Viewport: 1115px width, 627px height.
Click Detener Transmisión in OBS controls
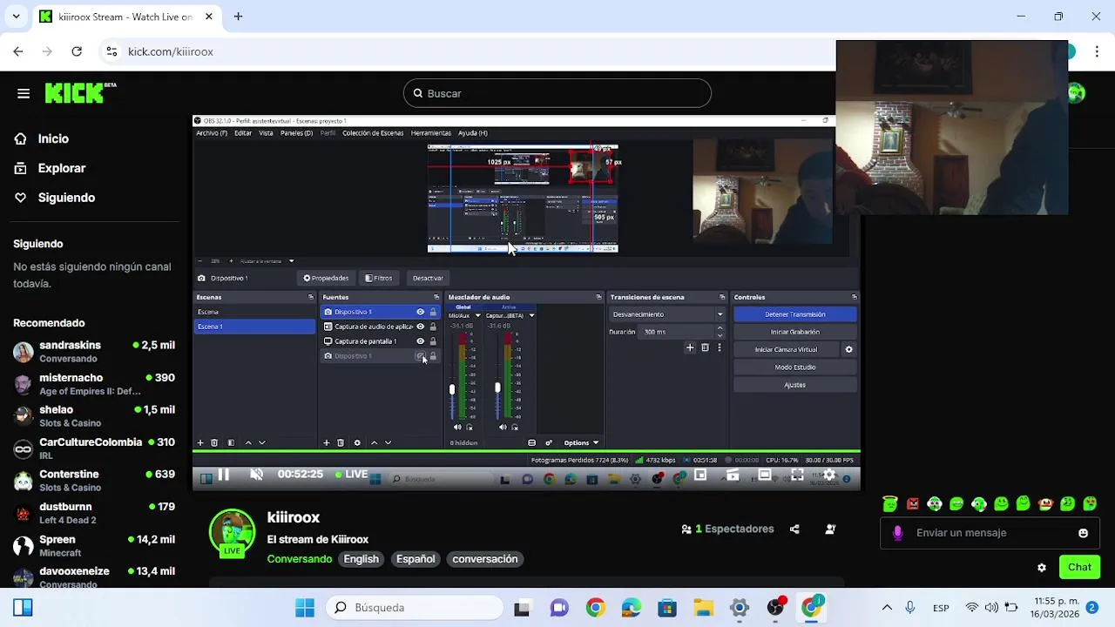(x=795, y=314)
